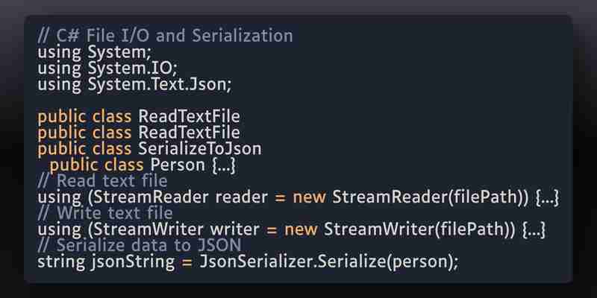Click the 'new' keyword before StreamWriter

(301, 230)
